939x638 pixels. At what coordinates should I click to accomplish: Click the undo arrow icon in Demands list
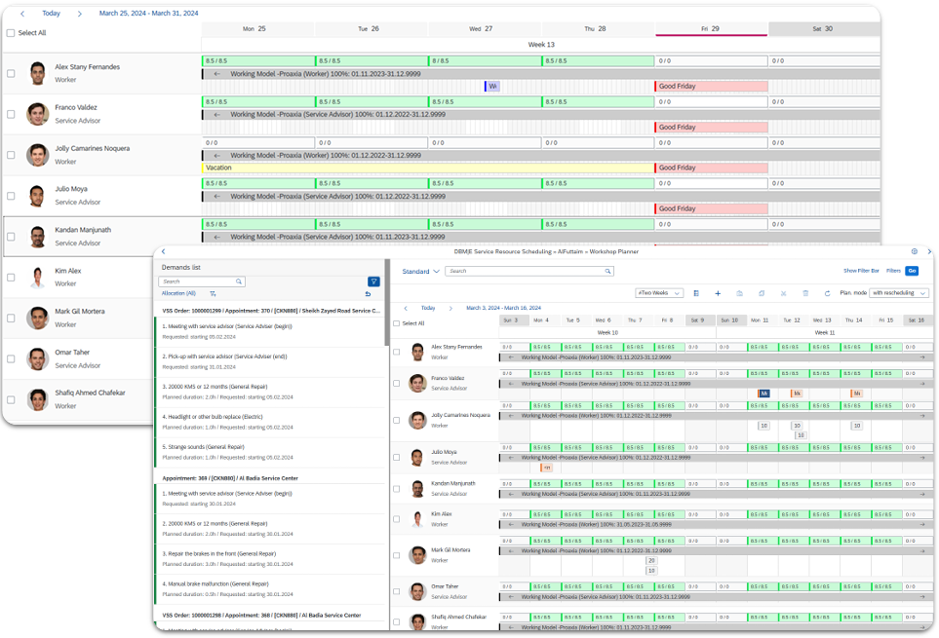pyautogui.click(x=368, y=294)
